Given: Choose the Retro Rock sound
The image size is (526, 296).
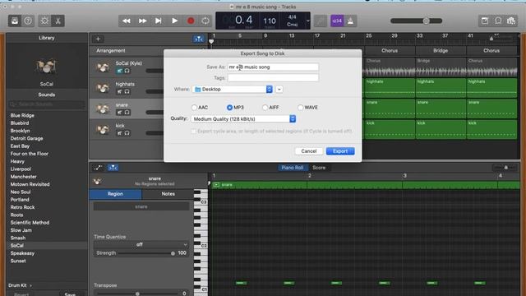Looking at the screenshot, I should click(x=22, y=207).
